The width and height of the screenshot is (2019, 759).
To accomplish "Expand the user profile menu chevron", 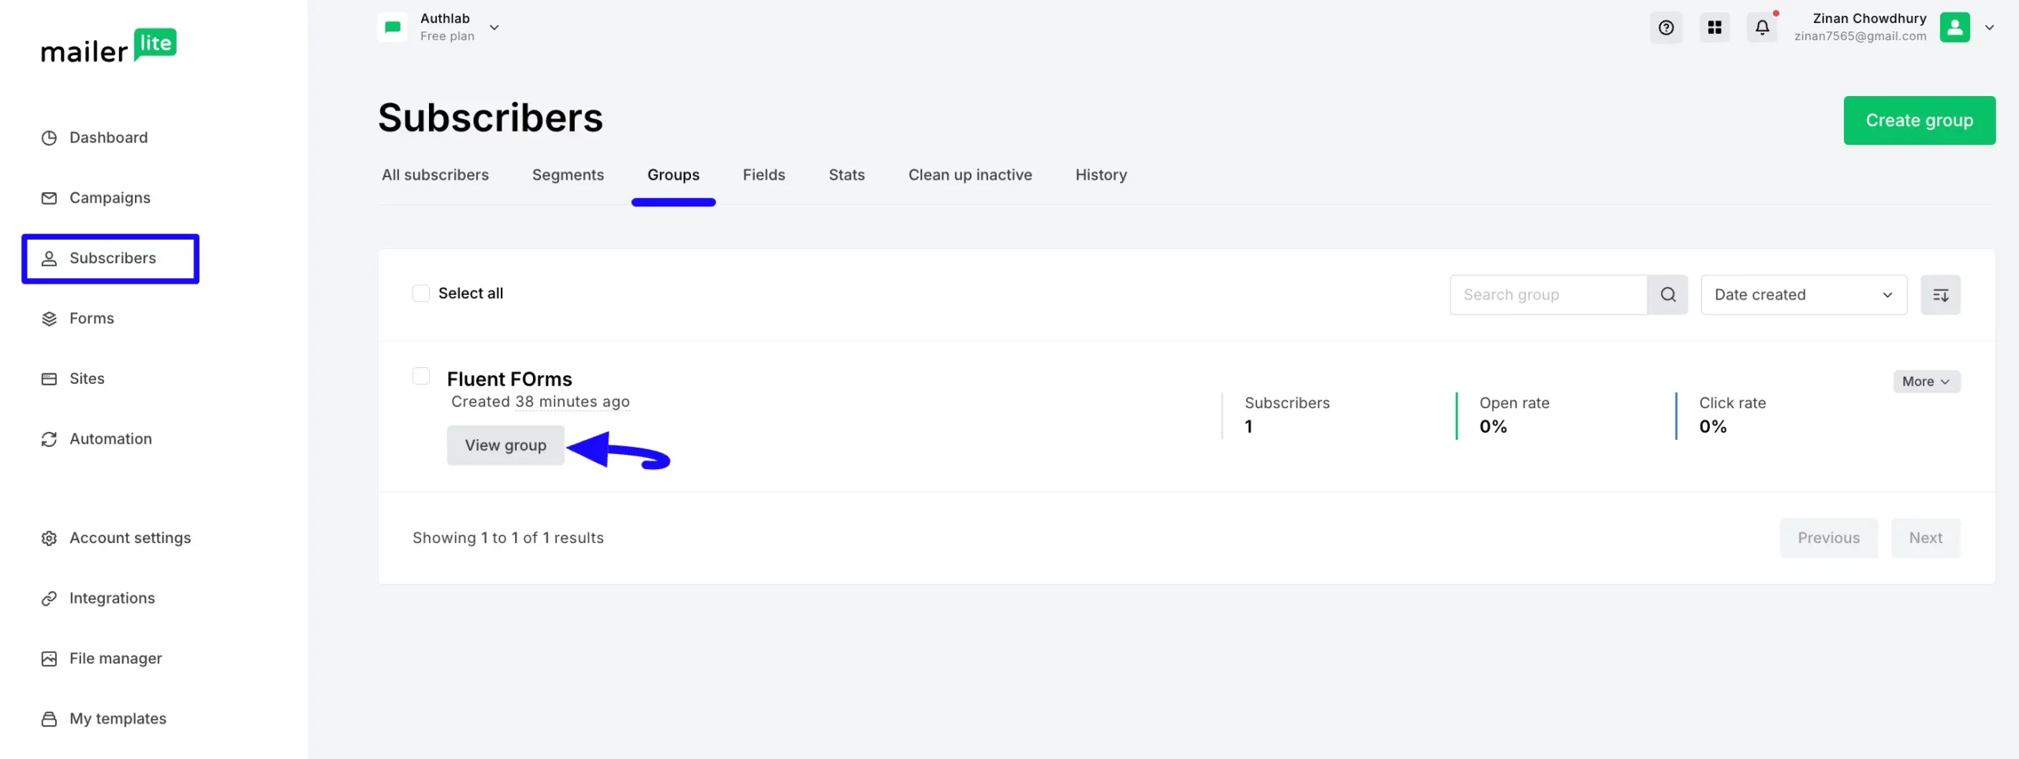I will click(1989, 28).
